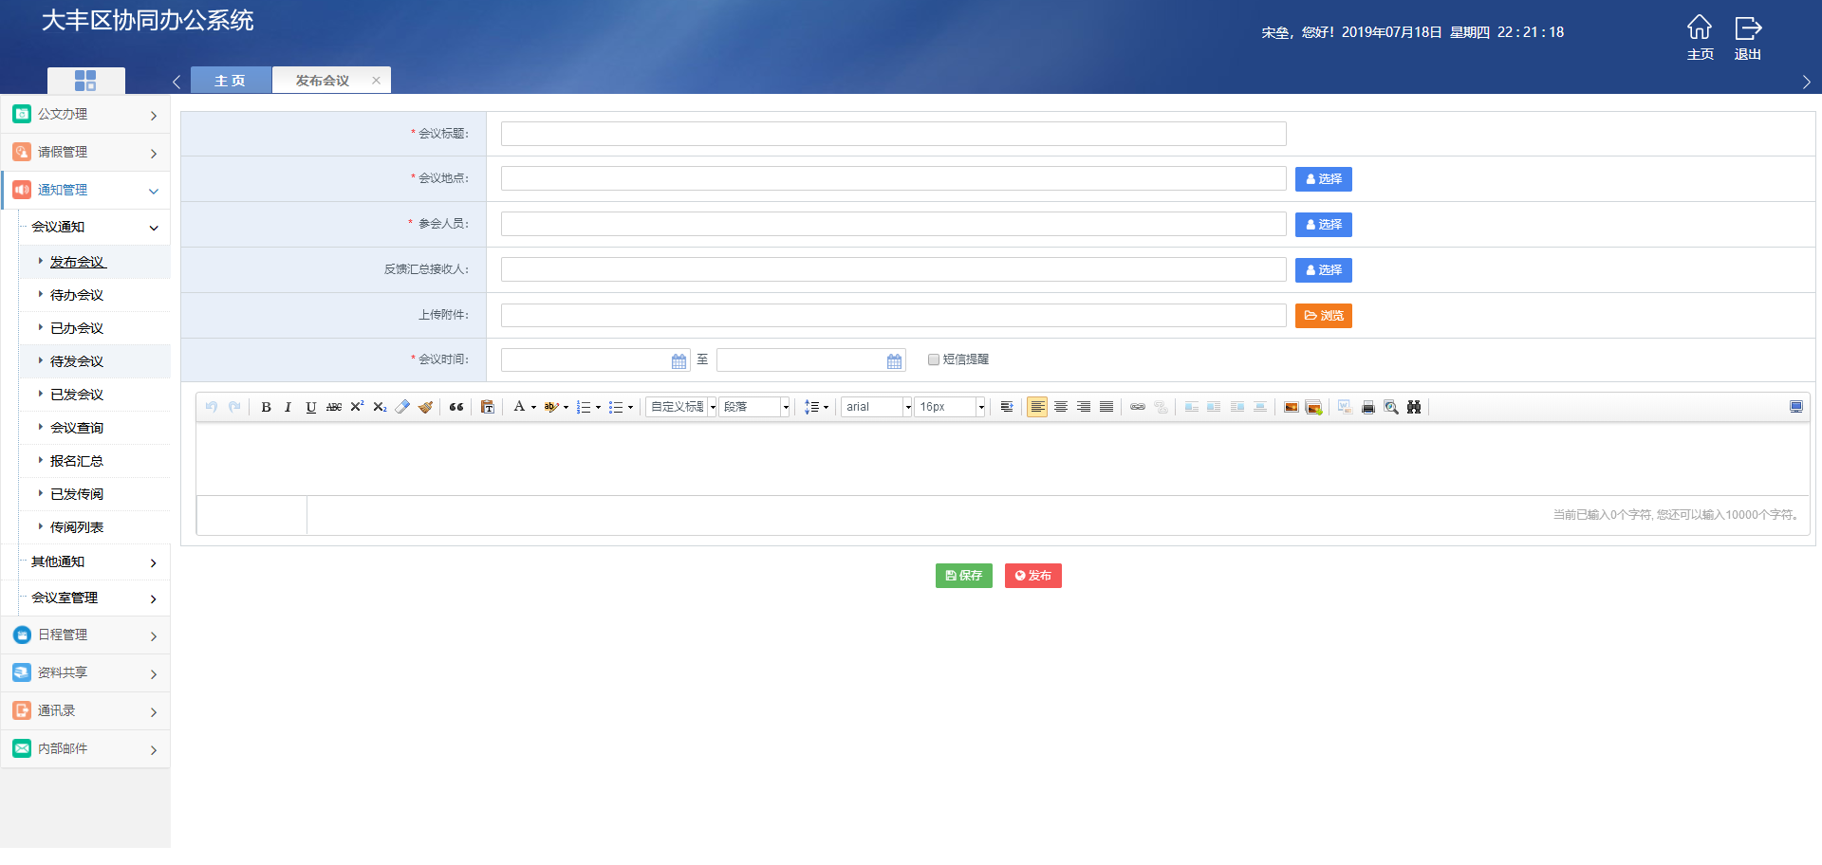1822x865 pixels.
Task: Open the multiple image upload
Action: click(x=1314, y=407)
